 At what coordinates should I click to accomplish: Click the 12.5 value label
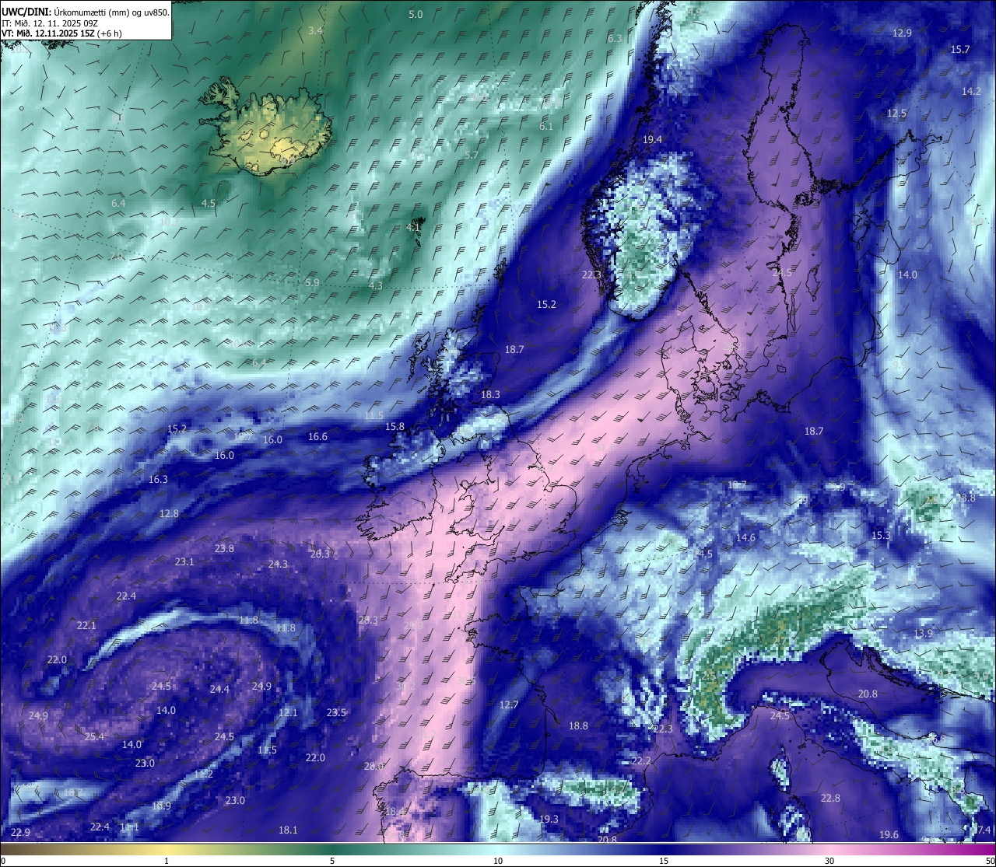[896, 114]
